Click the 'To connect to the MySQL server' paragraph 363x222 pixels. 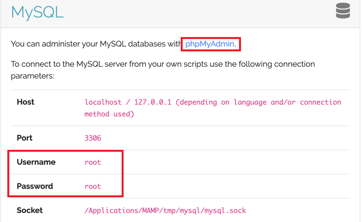pos(163,70)
